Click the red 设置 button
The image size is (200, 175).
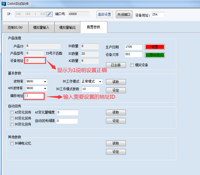[155, 47]
